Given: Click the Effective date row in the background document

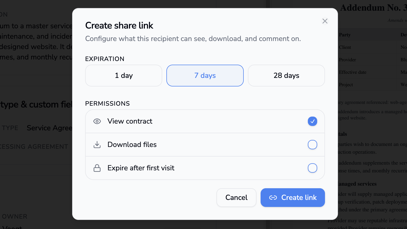Looking at the screenshot, I should [x=371, y=72].
